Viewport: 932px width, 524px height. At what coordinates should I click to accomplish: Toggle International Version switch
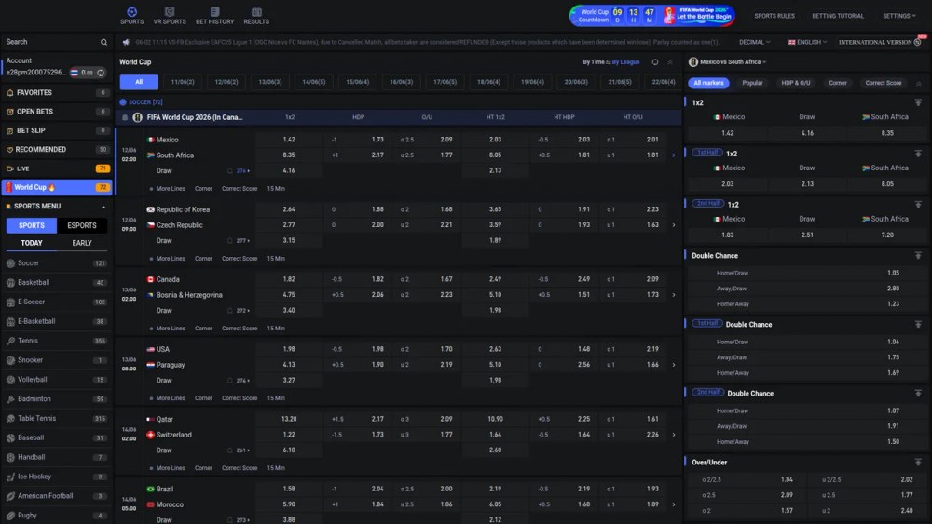tap(918, 42)
